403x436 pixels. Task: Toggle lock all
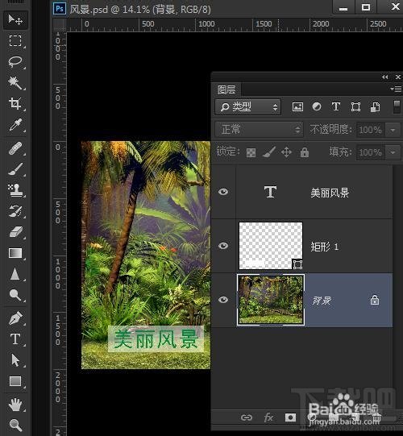click(305, 152)
